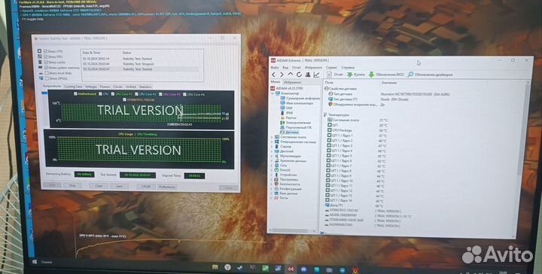Click the Refresh icon in AIDA64 toolbar

click(299, 75)
